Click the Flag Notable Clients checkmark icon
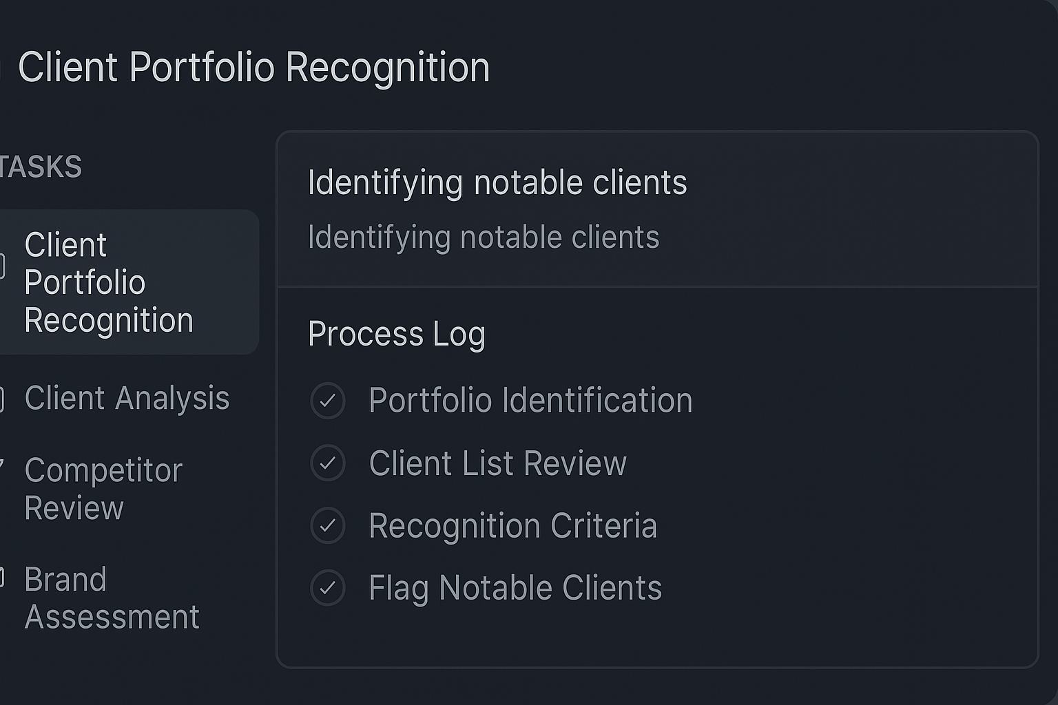This screenshot has width=1058, height=705. [328, 588]
